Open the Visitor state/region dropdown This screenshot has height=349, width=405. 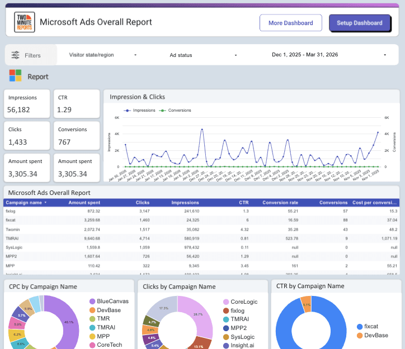tap(103, 55)
